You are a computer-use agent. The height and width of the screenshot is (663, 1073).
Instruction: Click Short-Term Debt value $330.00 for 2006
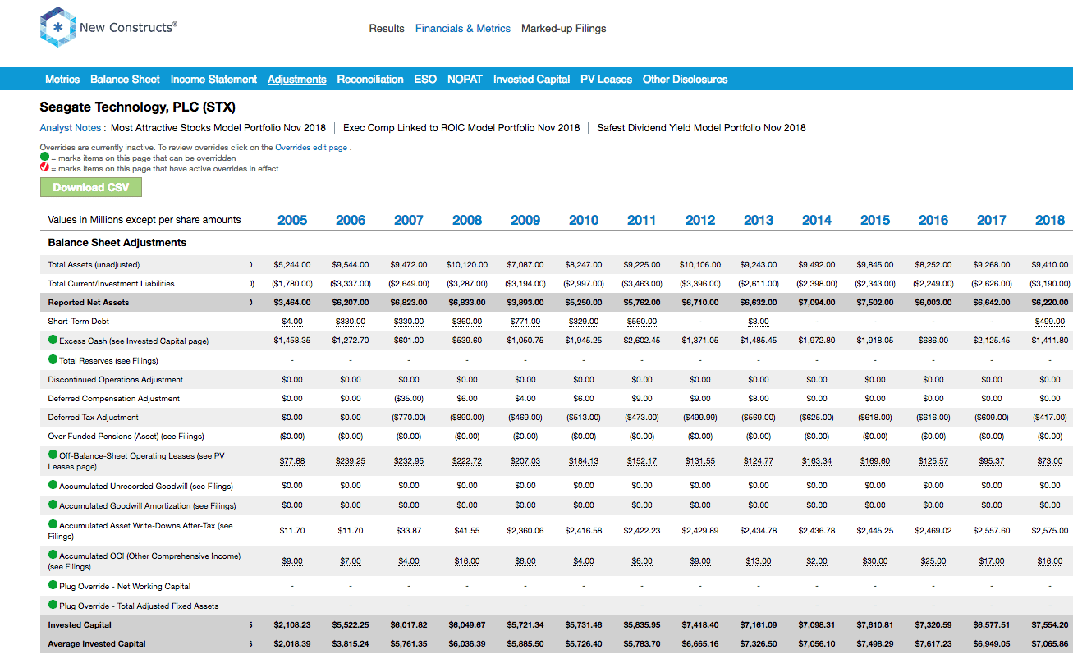(351, 322)
